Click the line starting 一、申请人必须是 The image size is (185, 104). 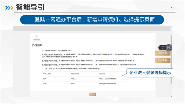(x=57, y=51)
